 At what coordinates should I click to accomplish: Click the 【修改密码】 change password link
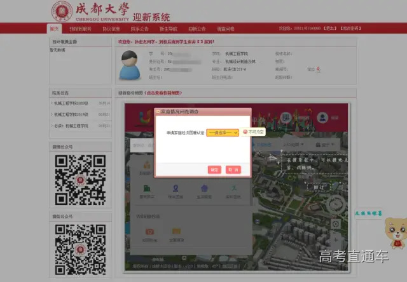click(x=350, y=28)
